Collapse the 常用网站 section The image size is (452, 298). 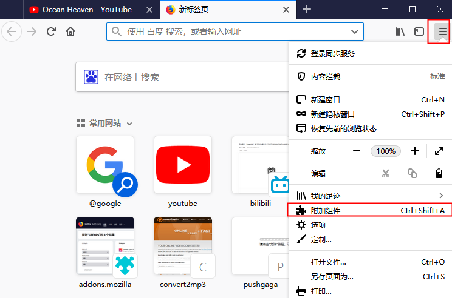click(x=129, y=124)
